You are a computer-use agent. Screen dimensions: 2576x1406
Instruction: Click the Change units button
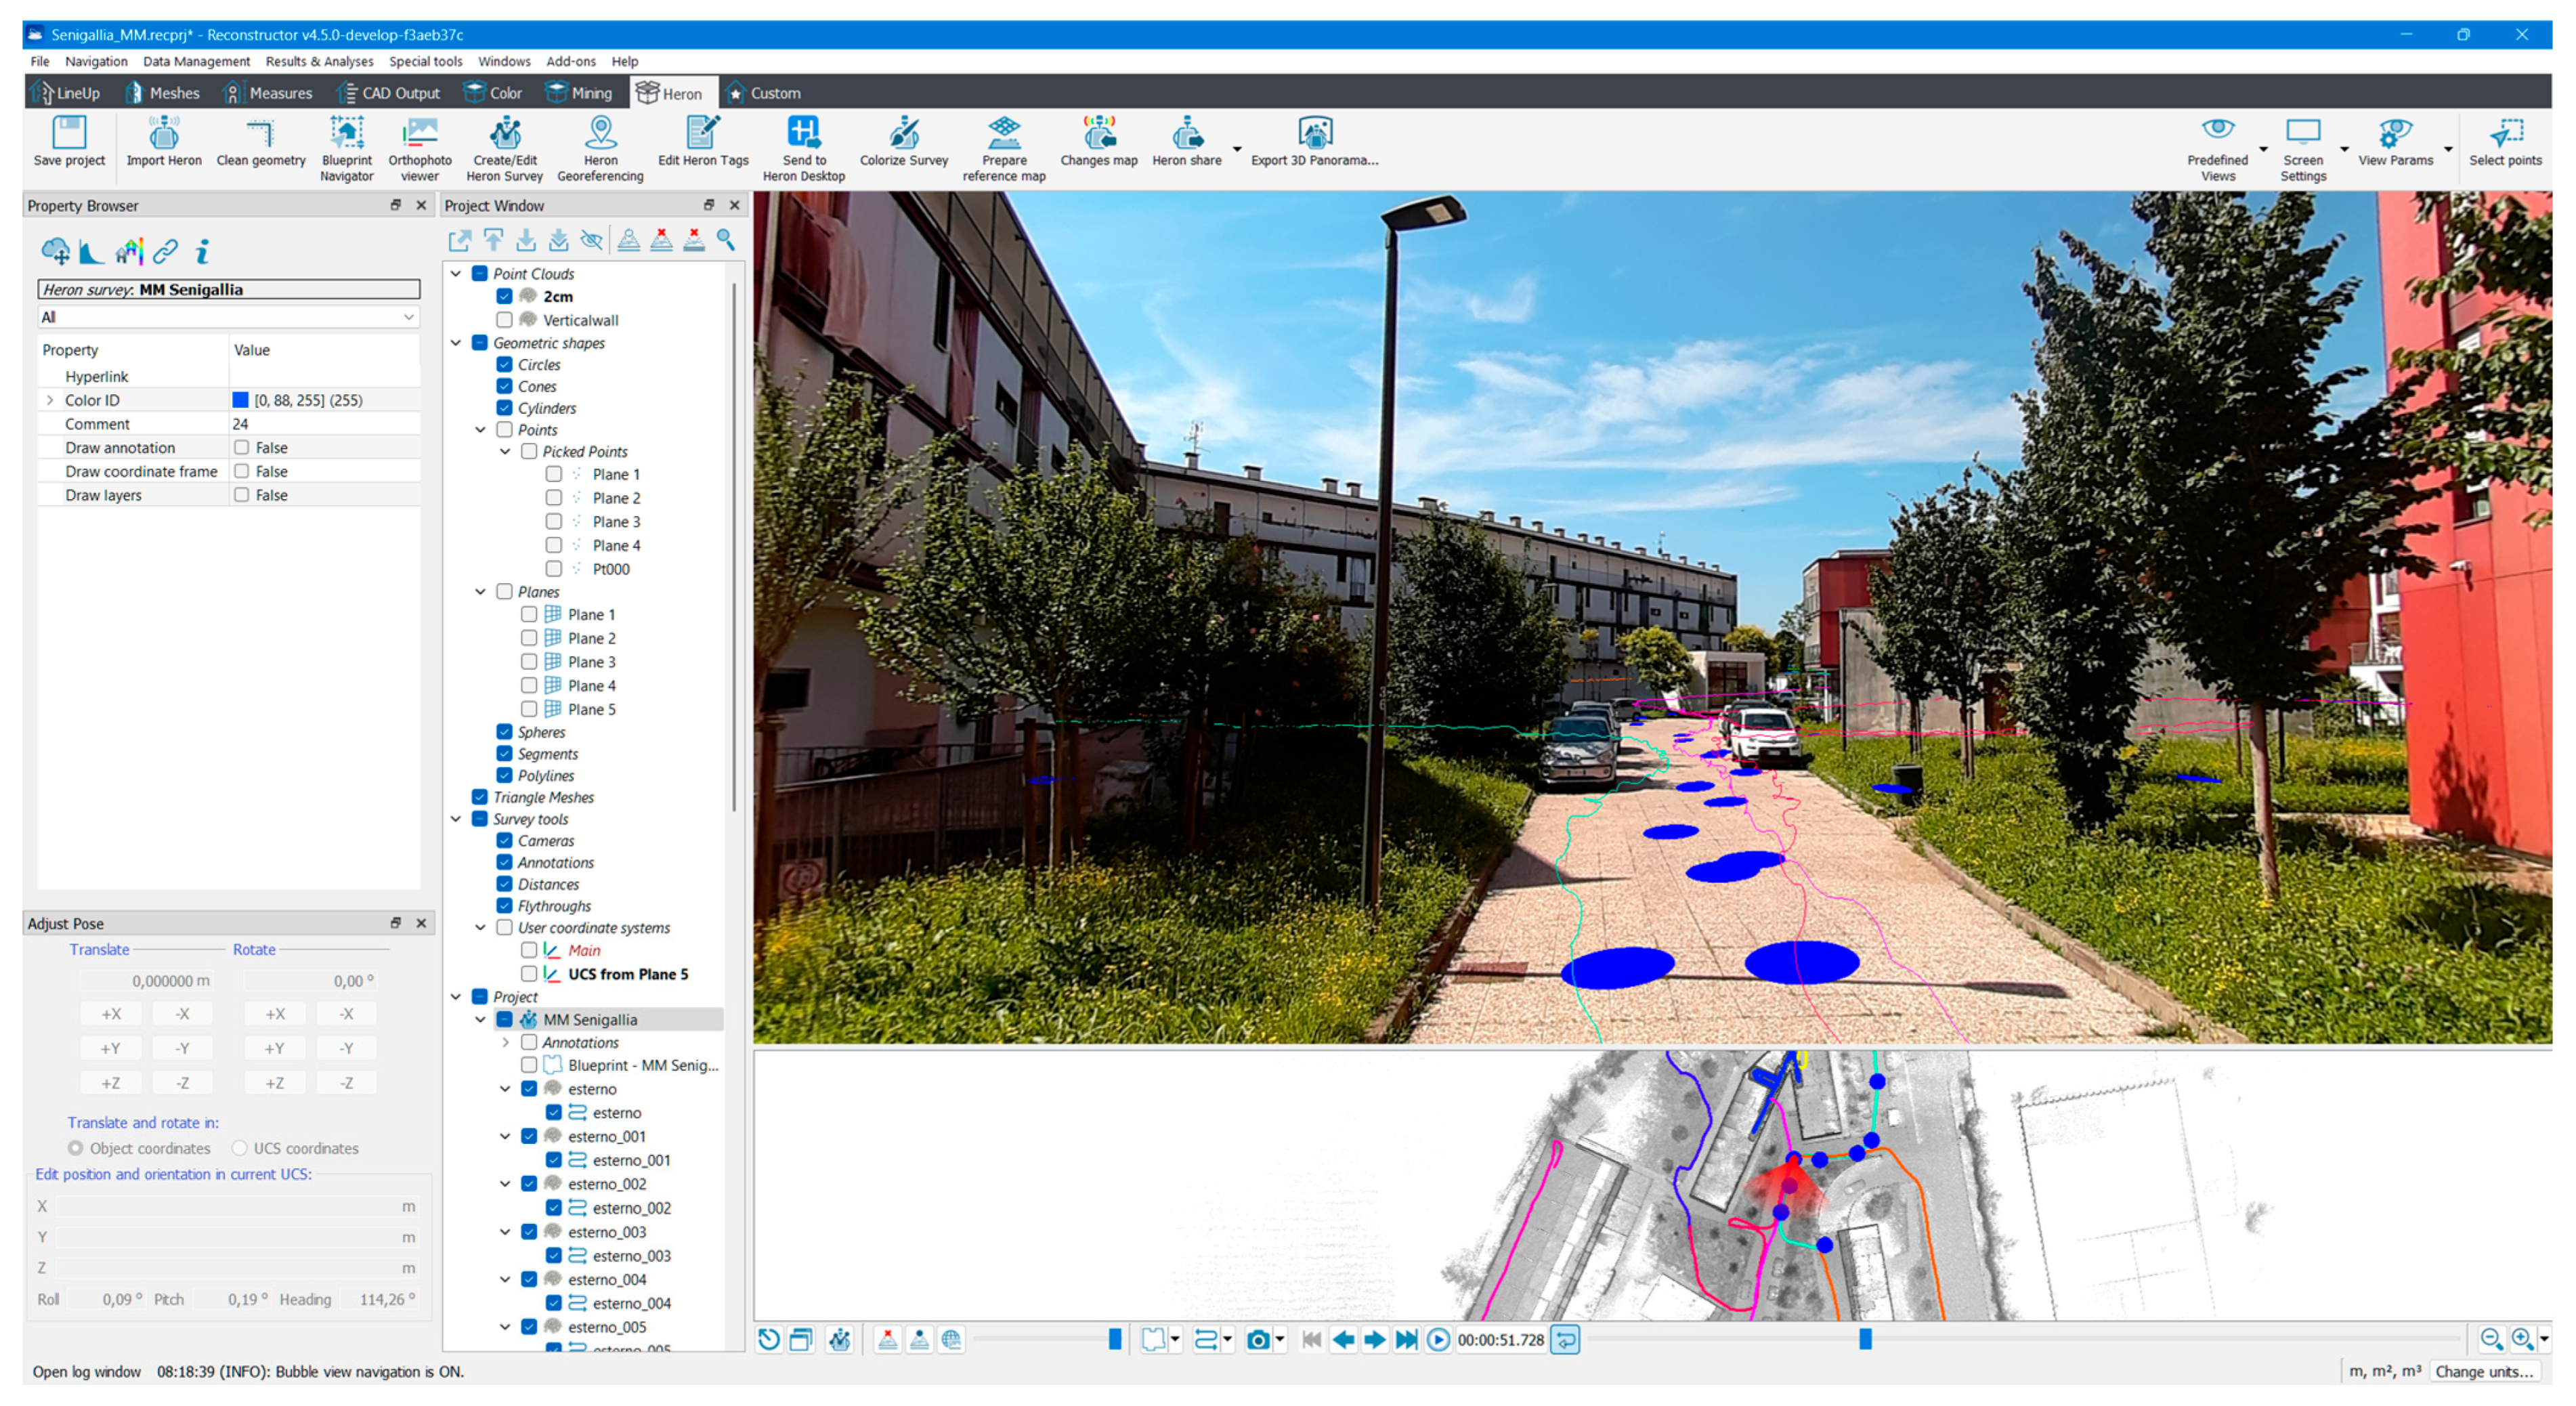click(2484, 1371)
